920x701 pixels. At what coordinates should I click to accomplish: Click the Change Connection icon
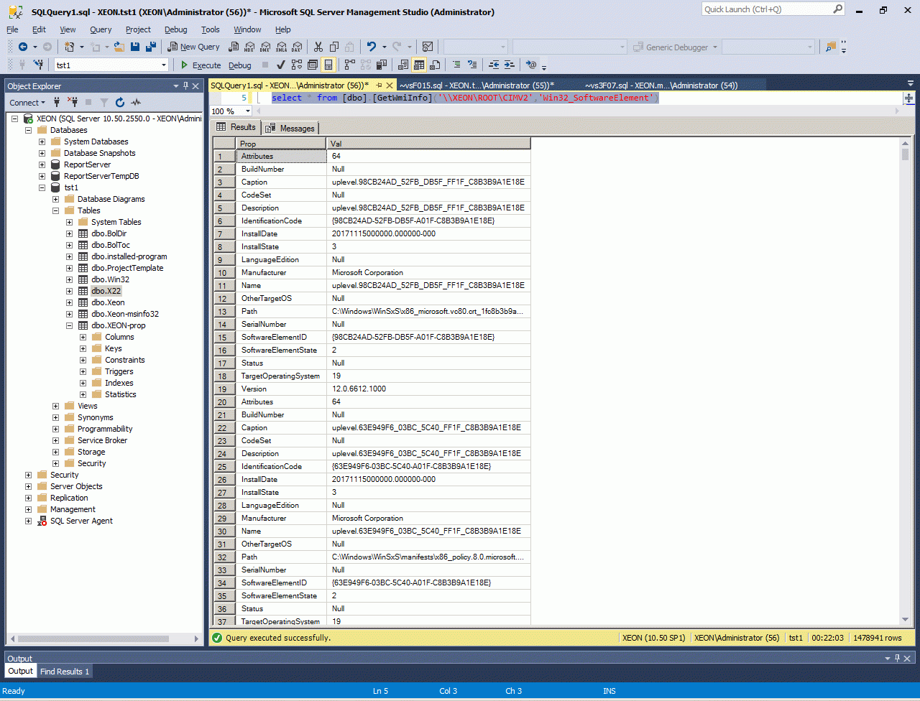[39, 65]
